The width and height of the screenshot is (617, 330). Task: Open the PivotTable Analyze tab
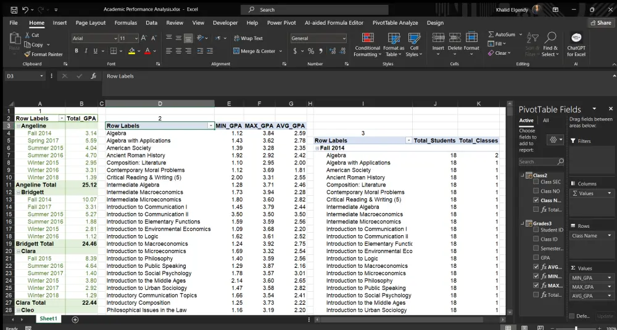[x=395, y=23]
